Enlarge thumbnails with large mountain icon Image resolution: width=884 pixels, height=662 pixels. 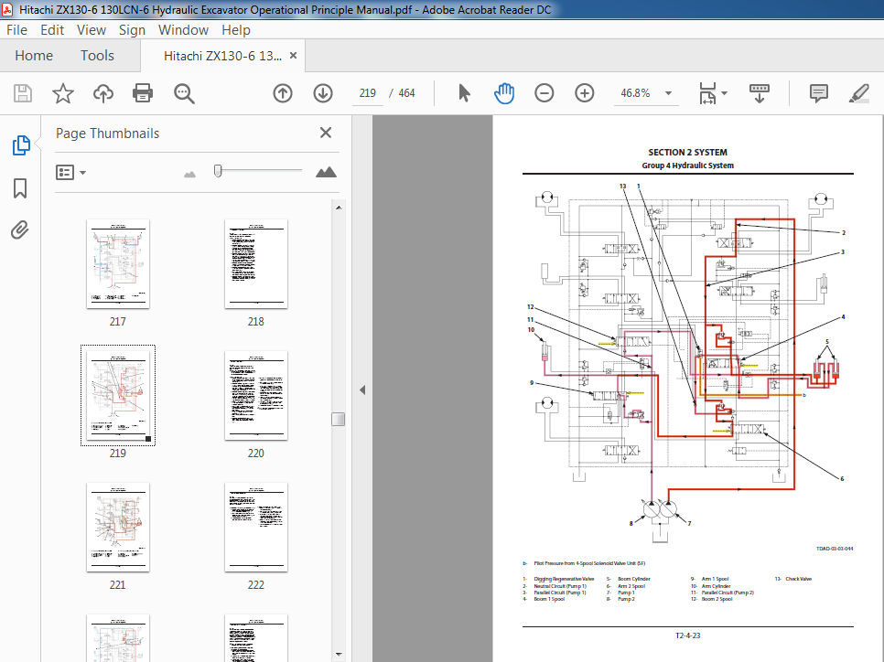[x=326, y=172]
